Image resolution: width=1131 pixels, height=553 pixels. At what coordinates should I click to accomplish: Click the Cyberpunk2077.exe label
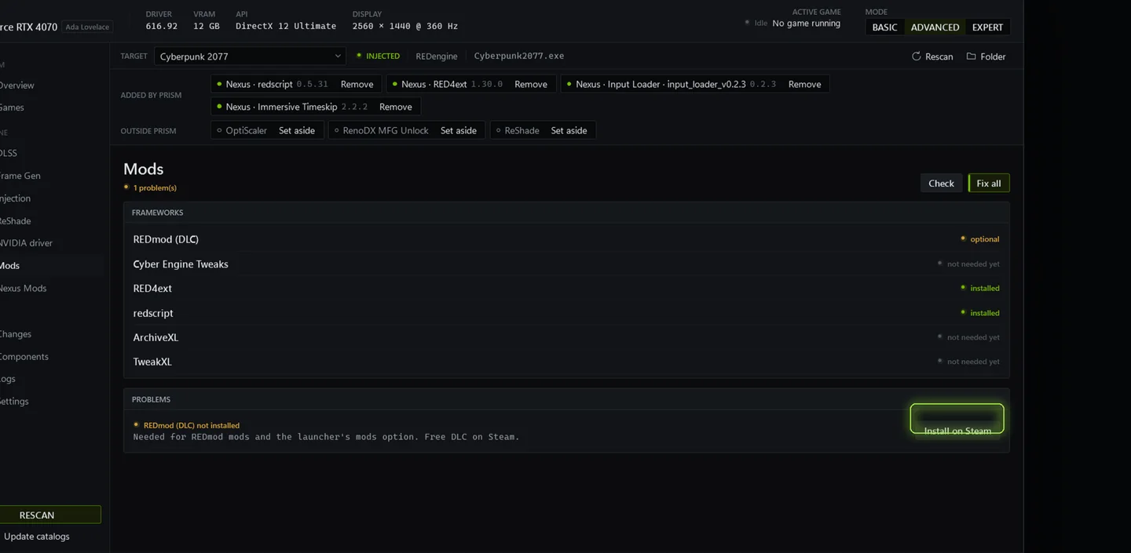[518, 56]
